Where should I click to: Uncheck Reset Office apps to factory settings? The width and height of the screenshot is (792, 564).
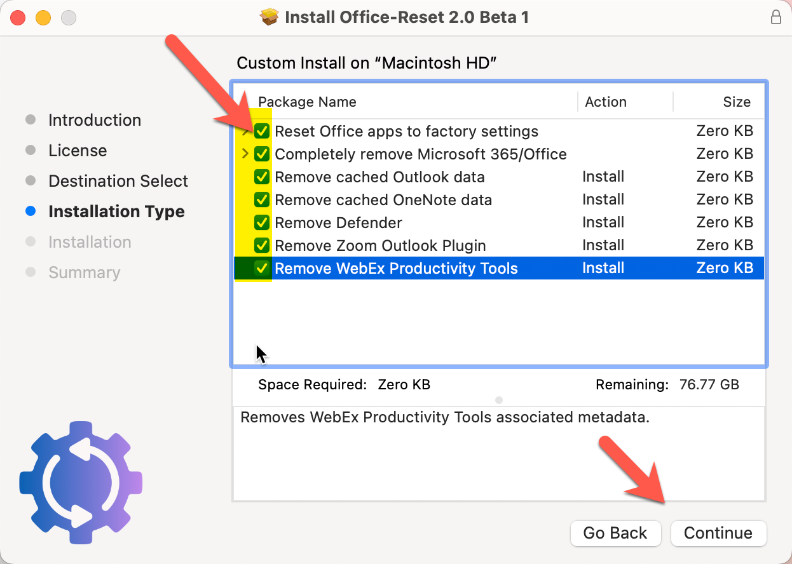pos(262,131)
